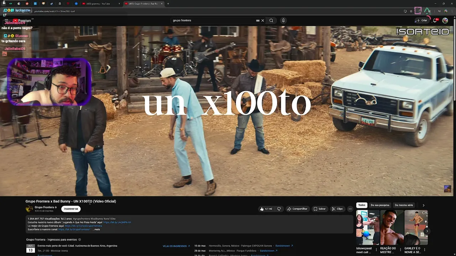Open hashtag #grupofrontera
Image resolution: width=456 pixels, height=256 pixels.
coord(82,219)
